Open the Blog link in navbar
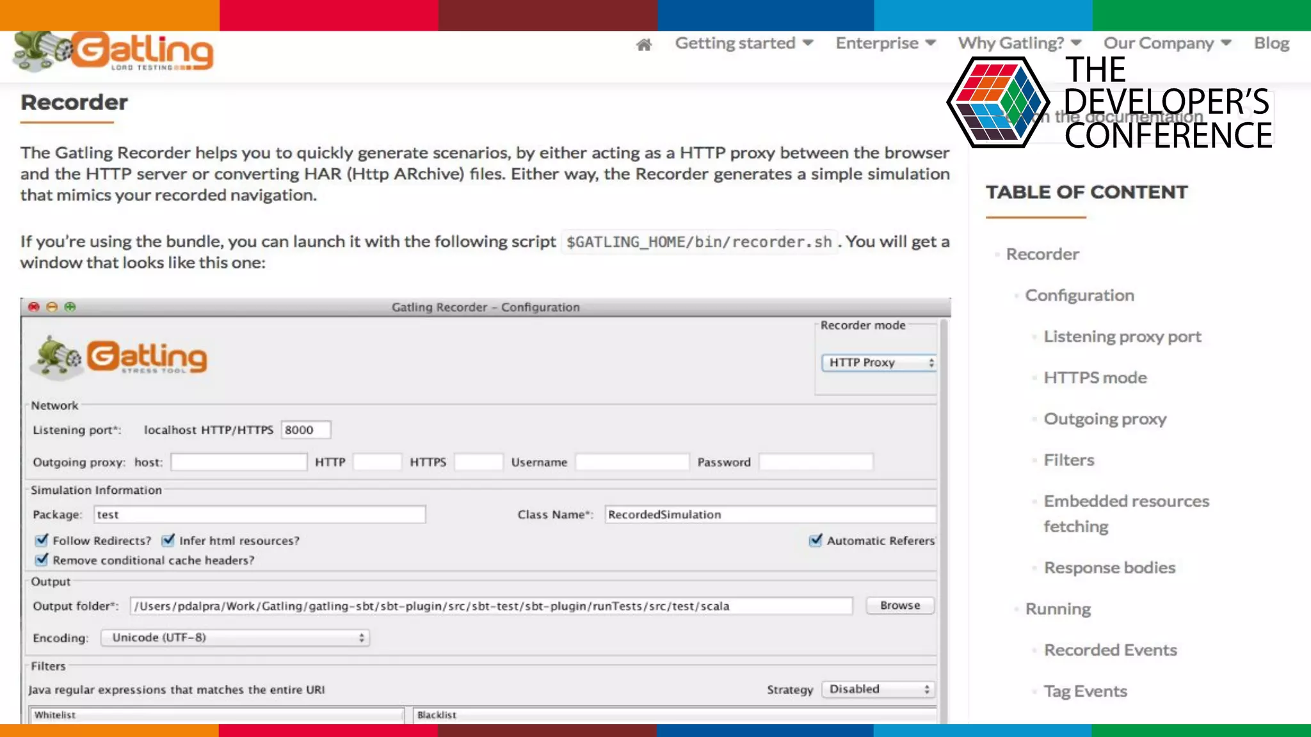1311x737 pixels. coord(1271,43)
